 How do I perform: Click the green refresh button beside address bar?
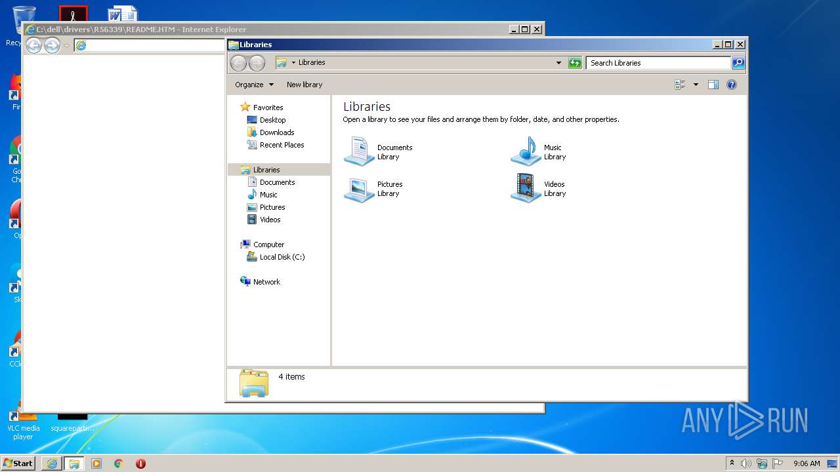coord(575,63)
